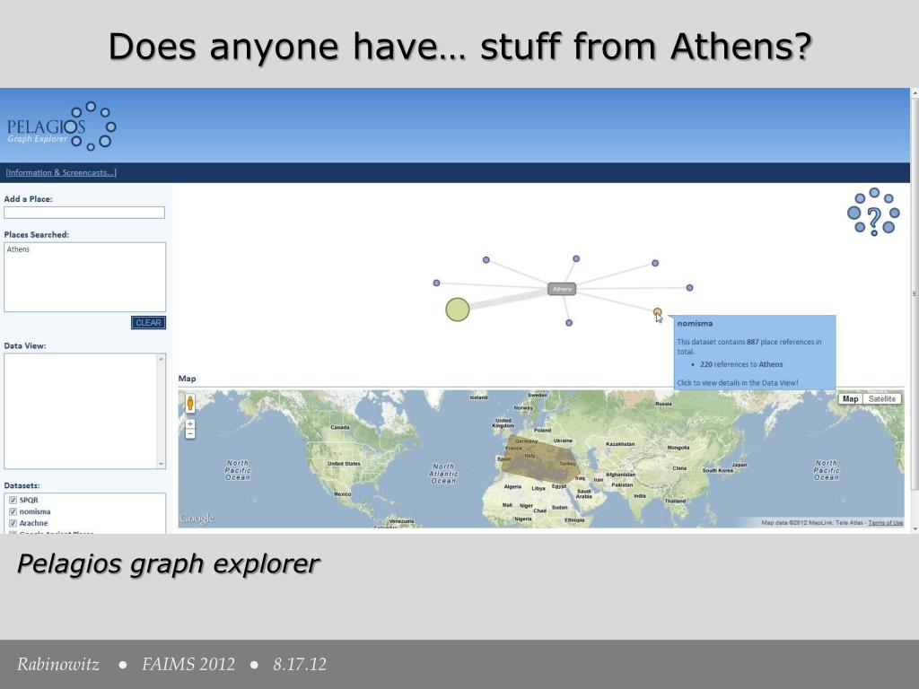This screenshot has width=919, height=689.
Task: Click the United States map label
Action: tap(344, 464)
